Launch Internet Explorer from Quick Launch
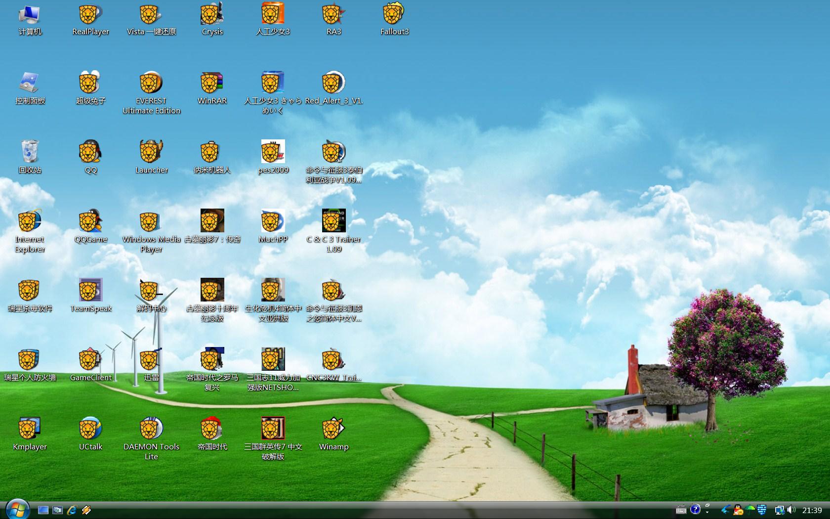 click(72, 510)
